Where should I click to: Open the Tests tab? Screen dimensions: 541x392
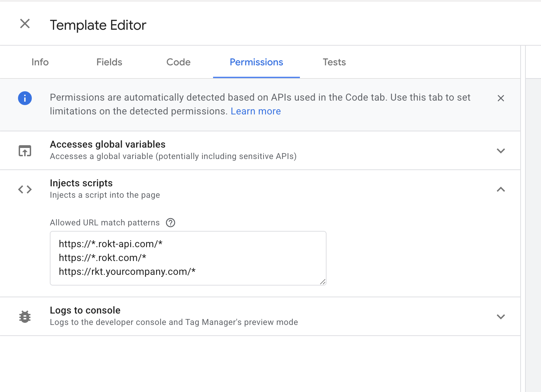tap(334, 62)
